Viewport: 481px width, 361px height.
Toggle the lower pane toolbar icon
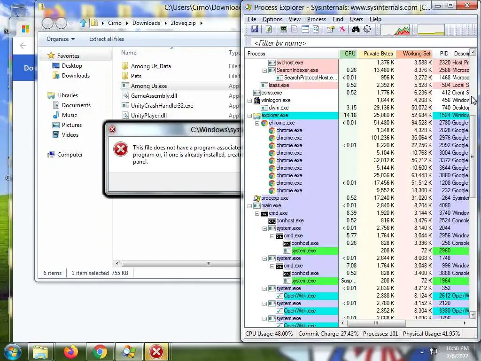click(305, 29)
